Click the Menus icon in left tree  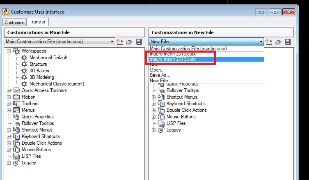(x=16, y=110)
